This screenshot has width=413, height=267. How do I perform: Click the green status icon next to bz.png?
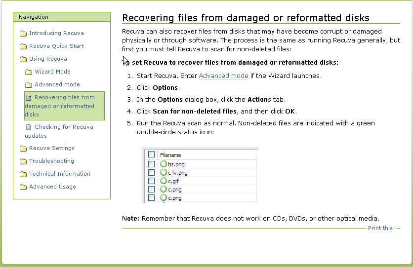[x=164, y=164]
